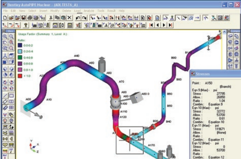Open the Analyze menu
241x159 pixels.
pyautogui.click(x=89, y=11)
